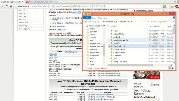Close the Java SE Development Kit tab
The width and height of the screenshot is (179, 101).
(x=23, y=2)
